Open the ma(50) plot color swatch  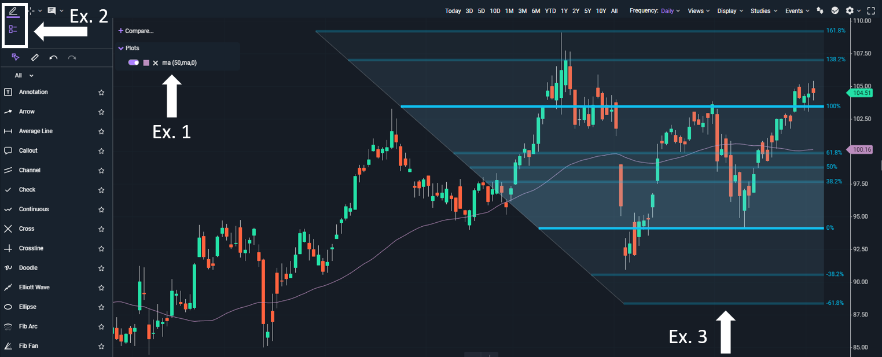tap(146, 62)
